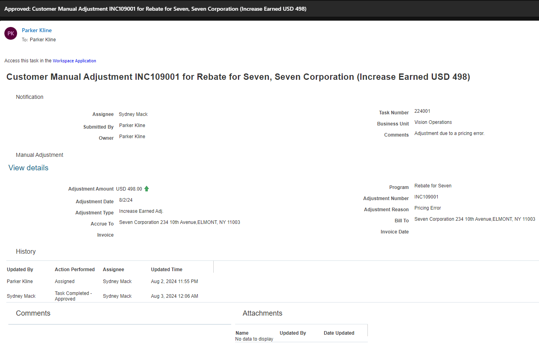Select the task number value 224001
The height and width of the screenshot is (345, 539).
point(422,111)
